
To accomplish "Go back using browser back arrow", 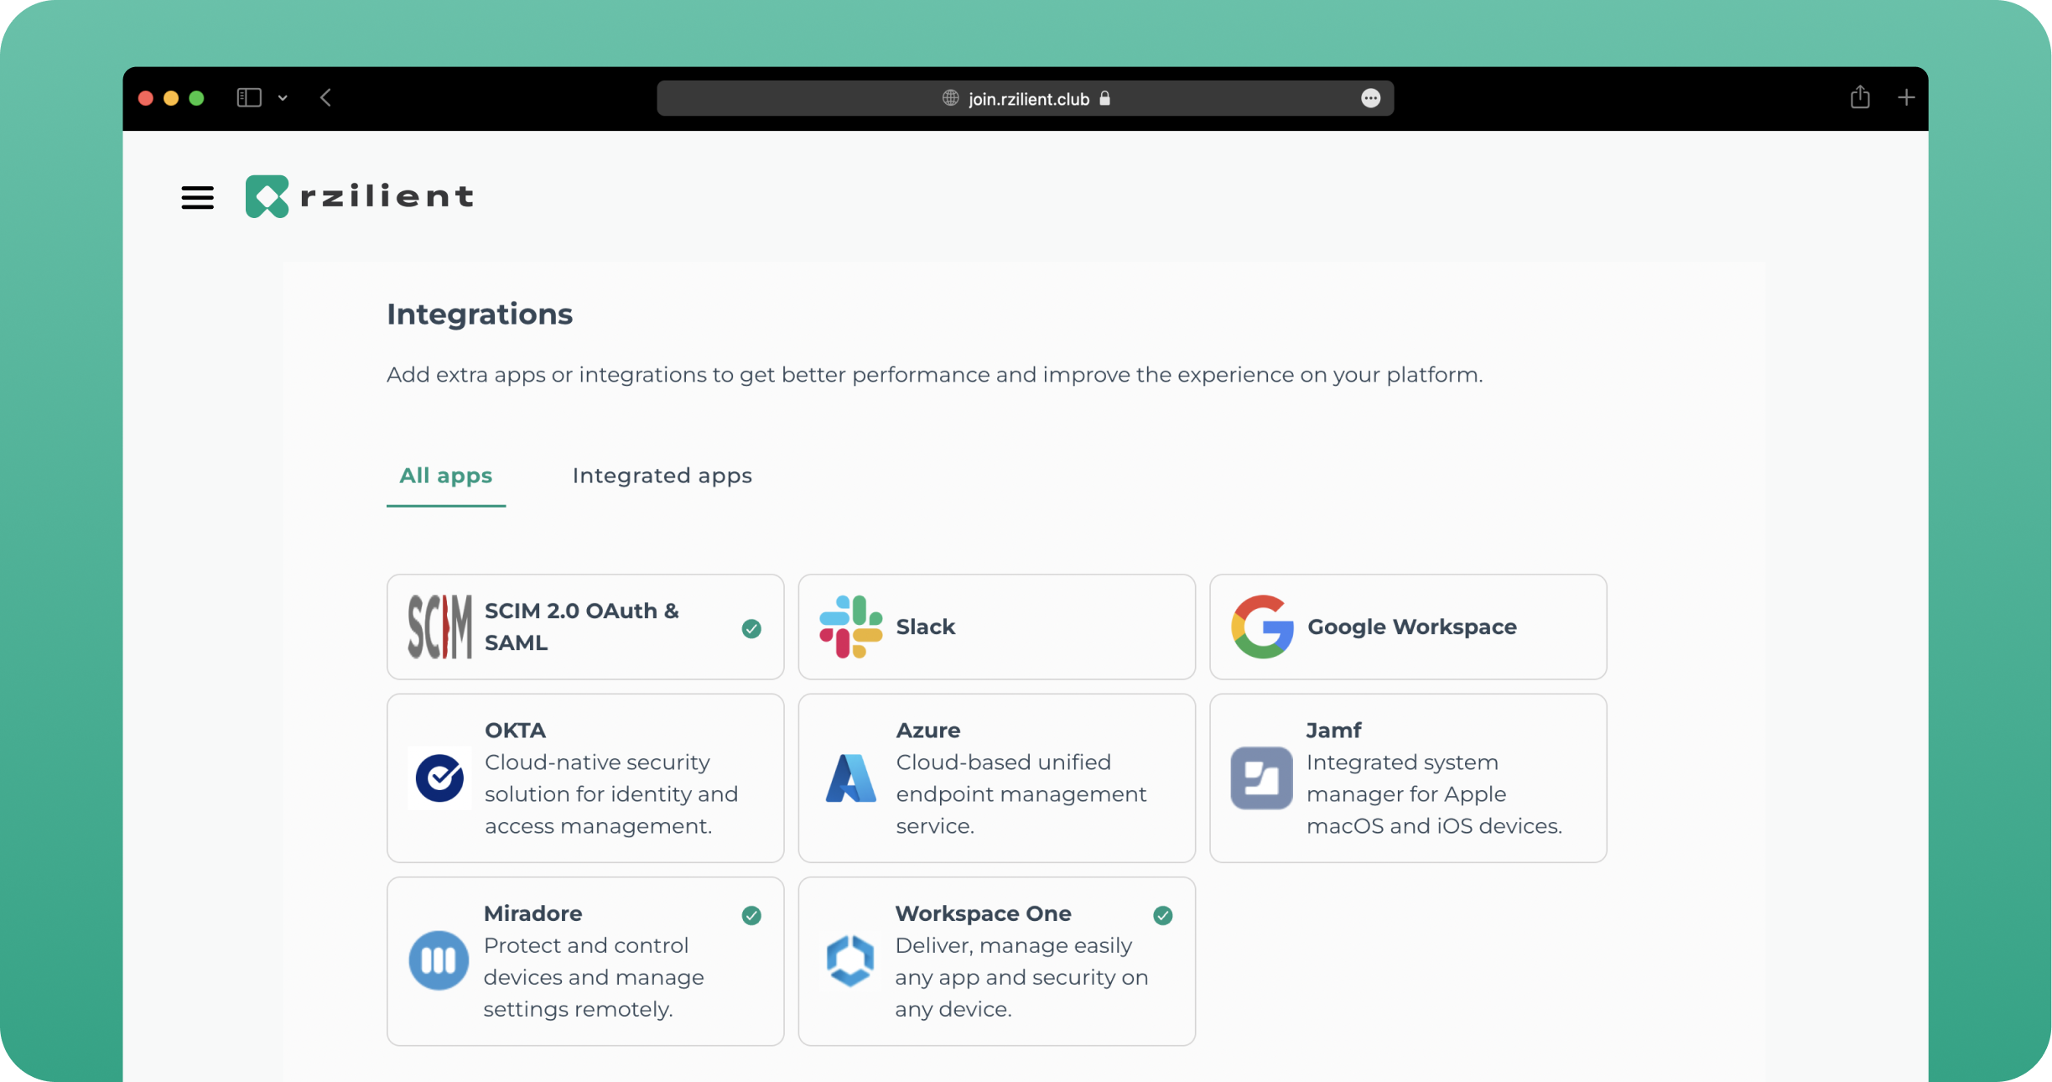I will click(x=325, y=98).
